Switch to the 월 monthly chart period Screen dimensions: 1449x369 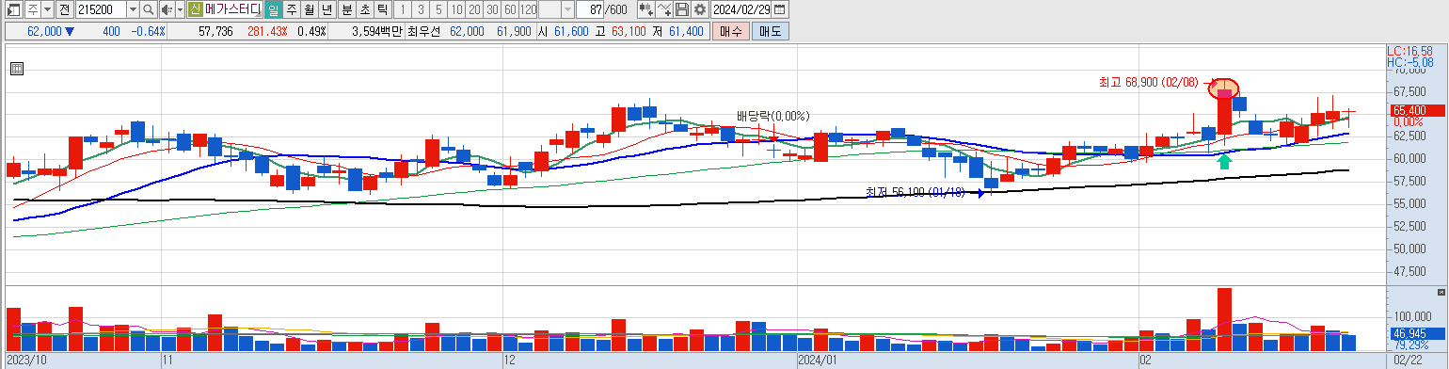coord(309,9)
